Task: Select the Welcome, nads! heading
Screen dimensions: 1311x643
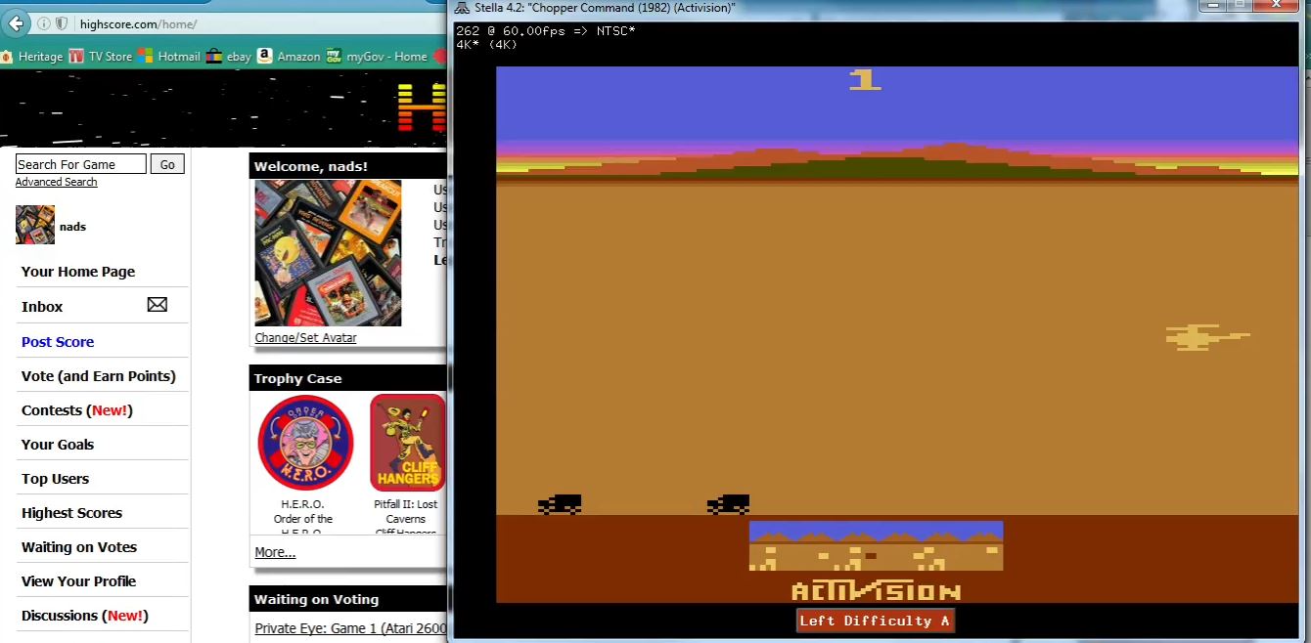Action: (311, 166)
